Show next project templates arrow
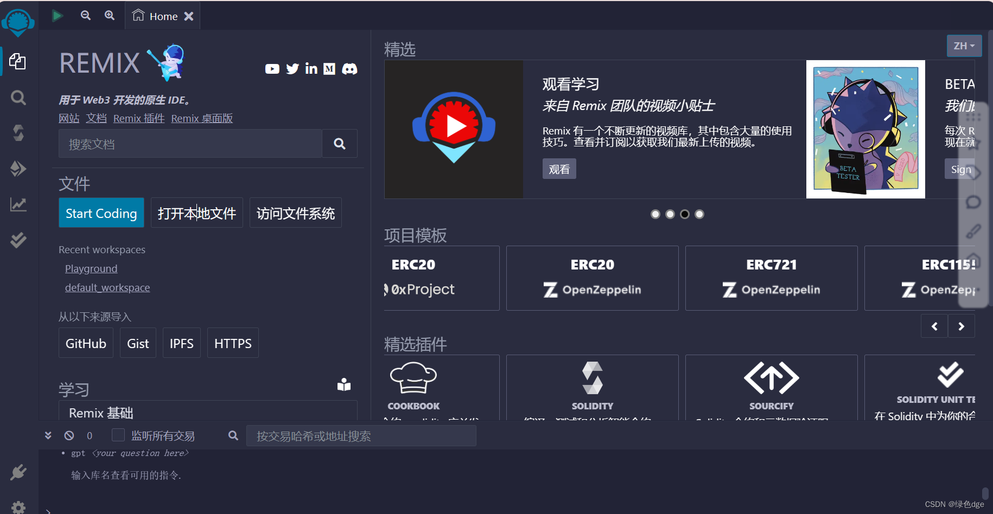The height and width of the screenshot is (514, 993). coord(962,326)
